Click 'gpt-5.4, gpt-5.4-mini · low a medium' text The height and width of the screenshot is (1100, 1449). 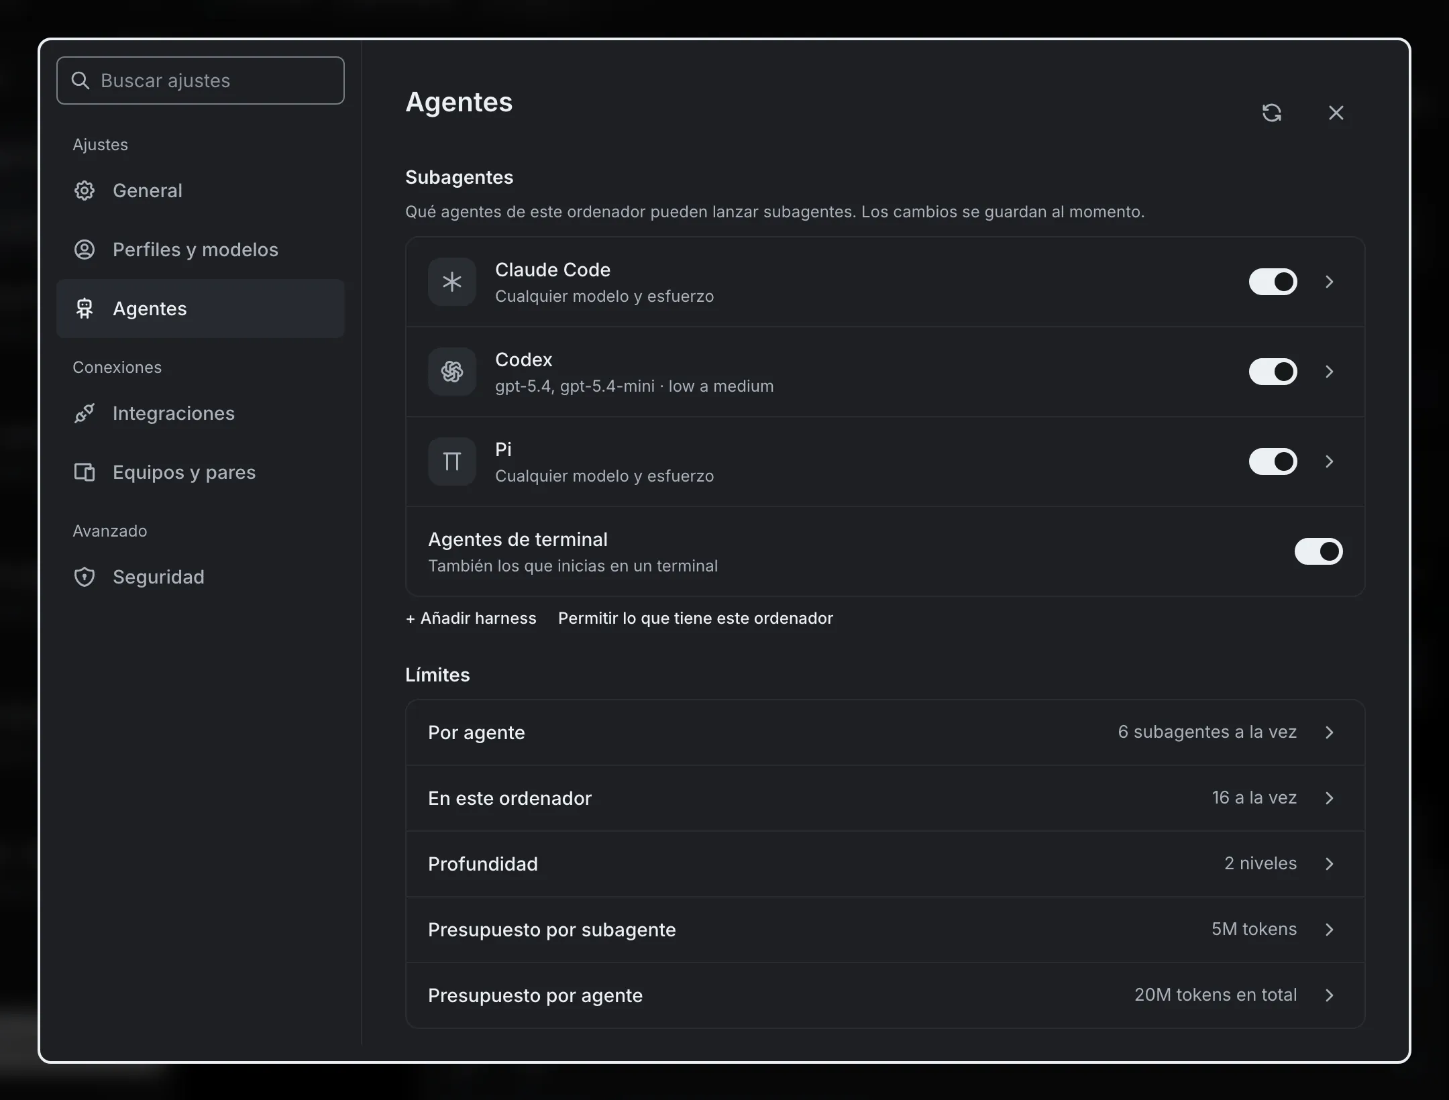coord(634,386)
